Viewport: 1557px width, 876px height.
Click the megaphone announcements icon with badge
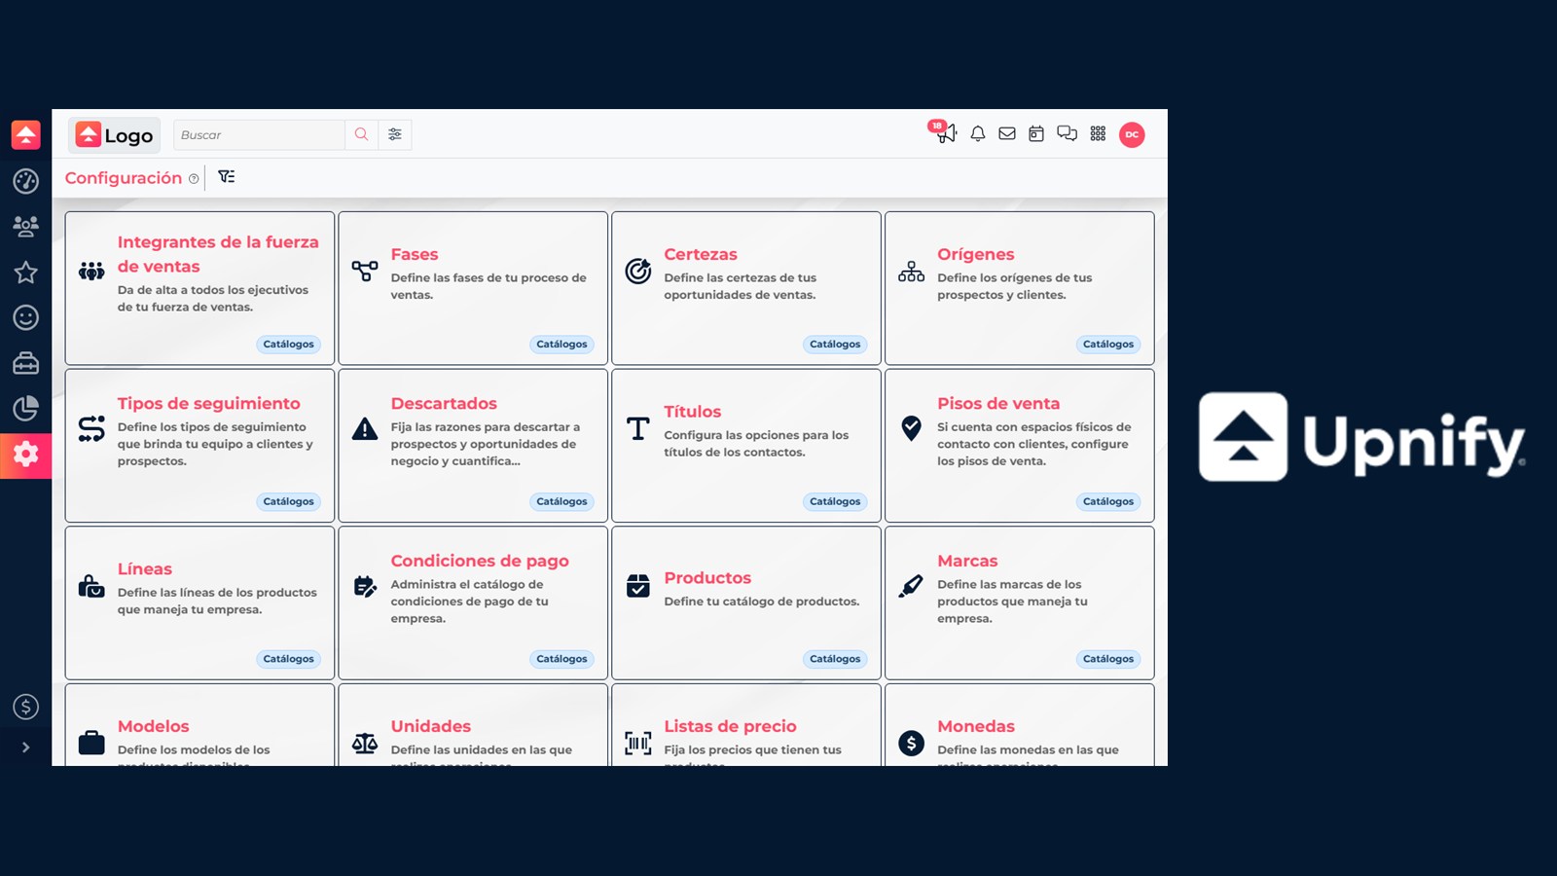point(944,132)
